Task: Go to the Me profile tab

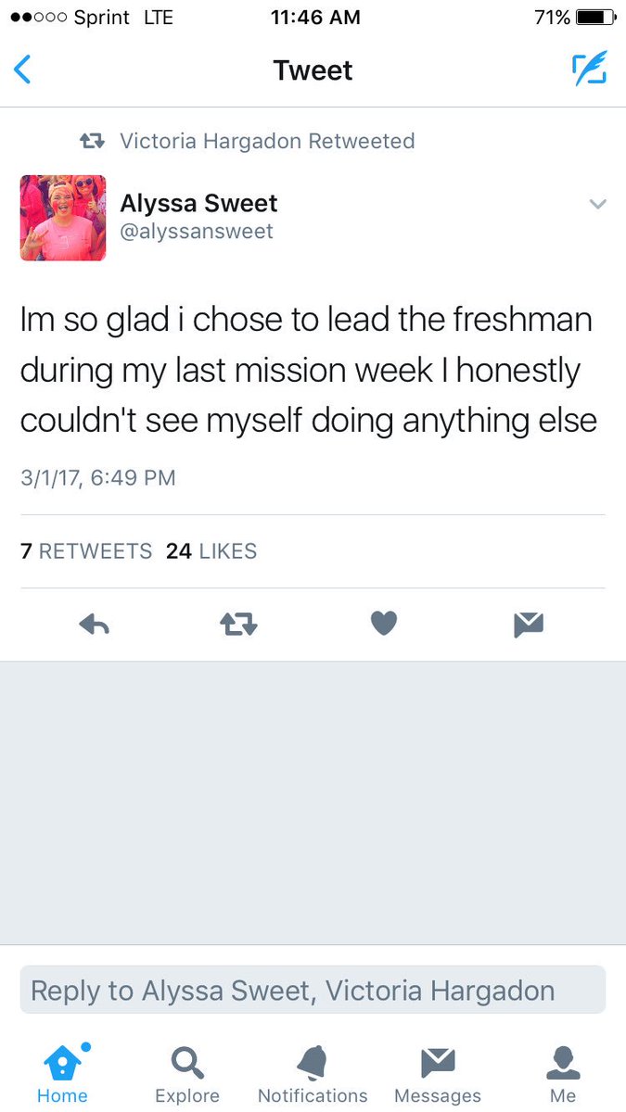Action: coord(563,1074)
